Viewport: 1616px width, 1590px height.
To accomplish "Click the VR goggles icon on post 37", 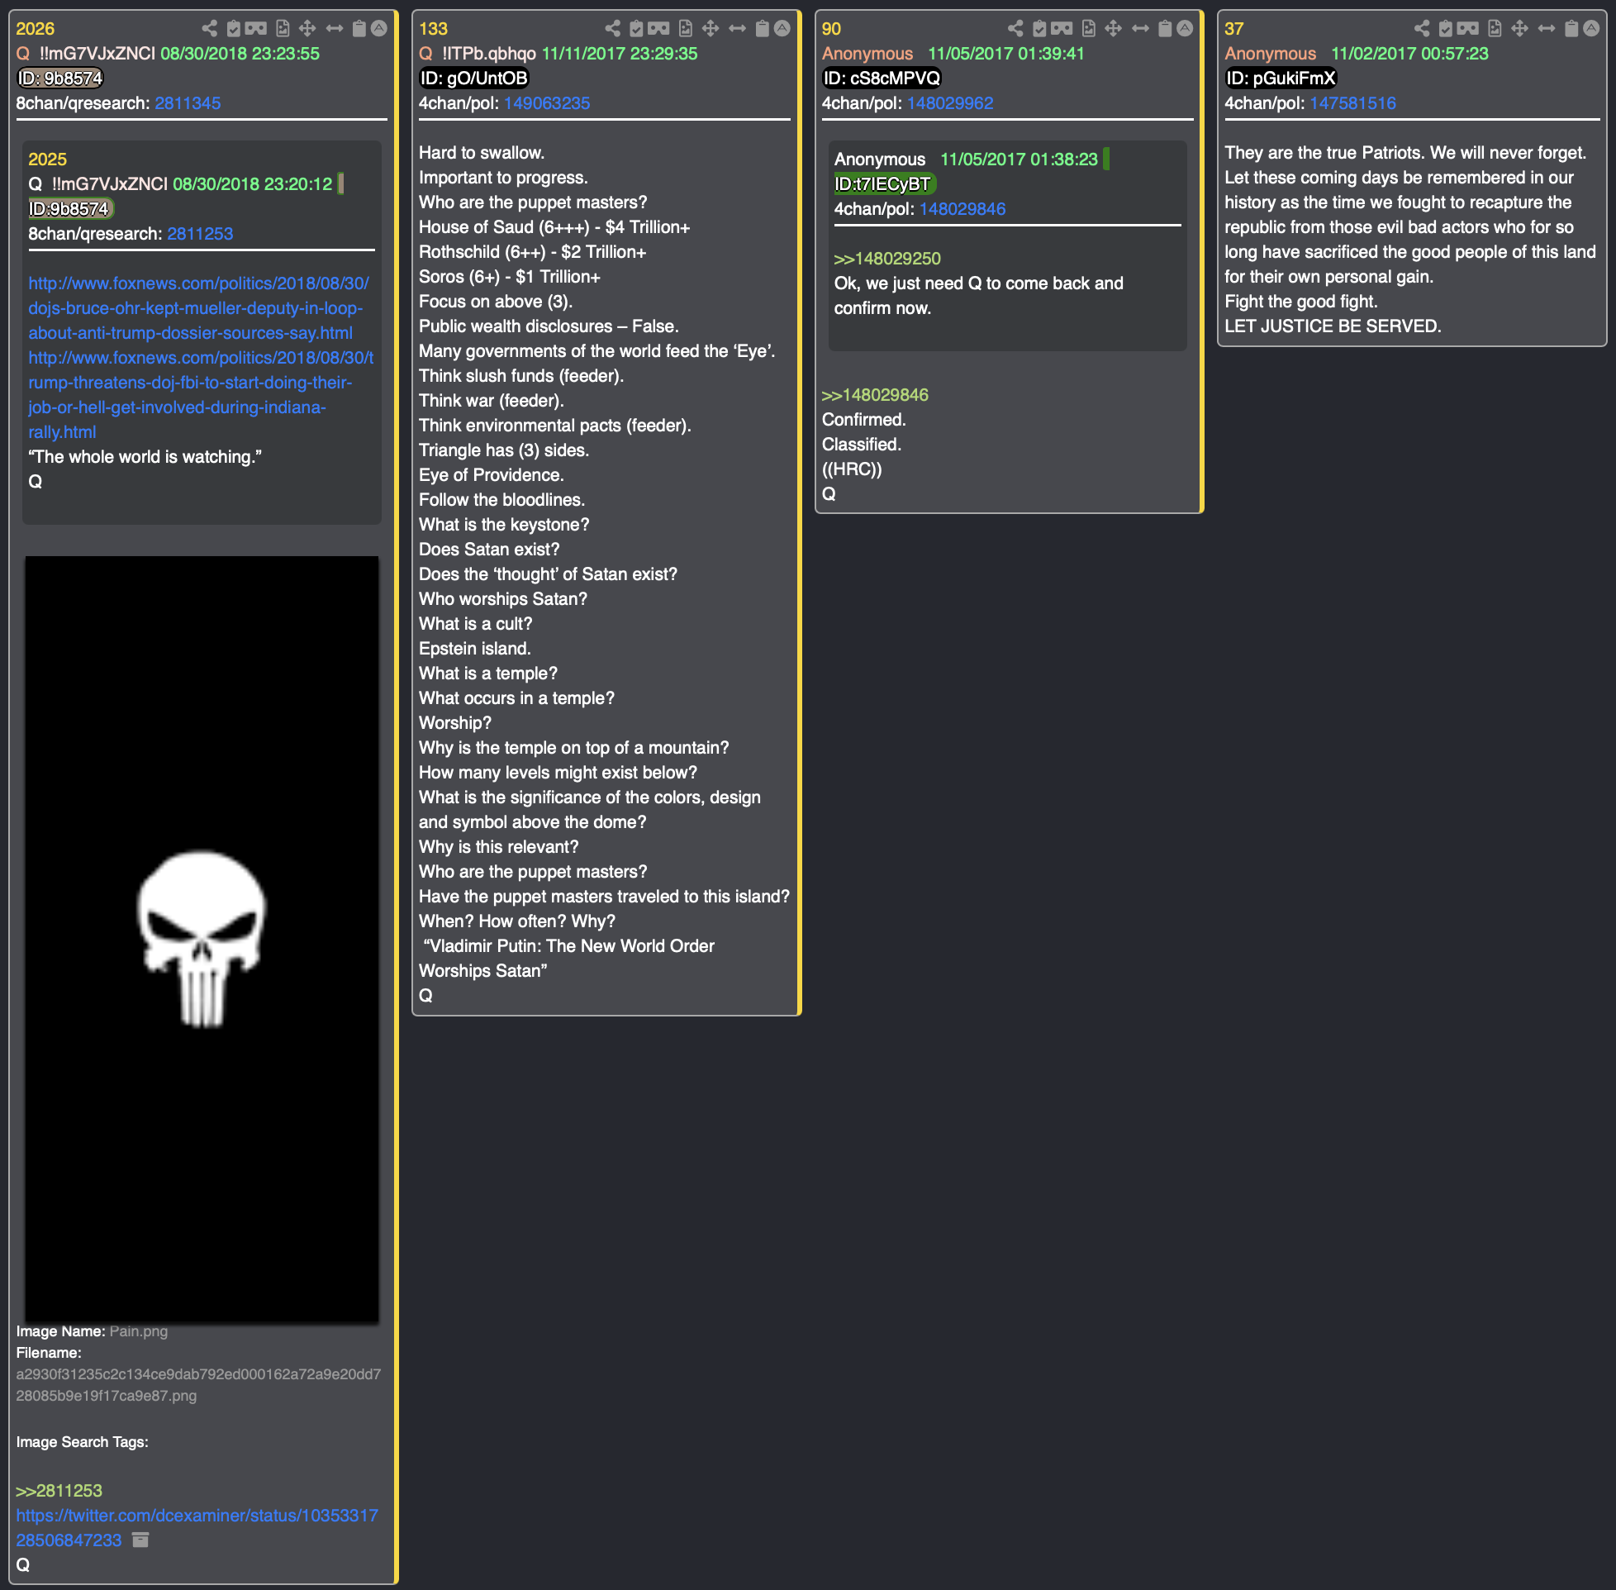I will coord(1468,28).
